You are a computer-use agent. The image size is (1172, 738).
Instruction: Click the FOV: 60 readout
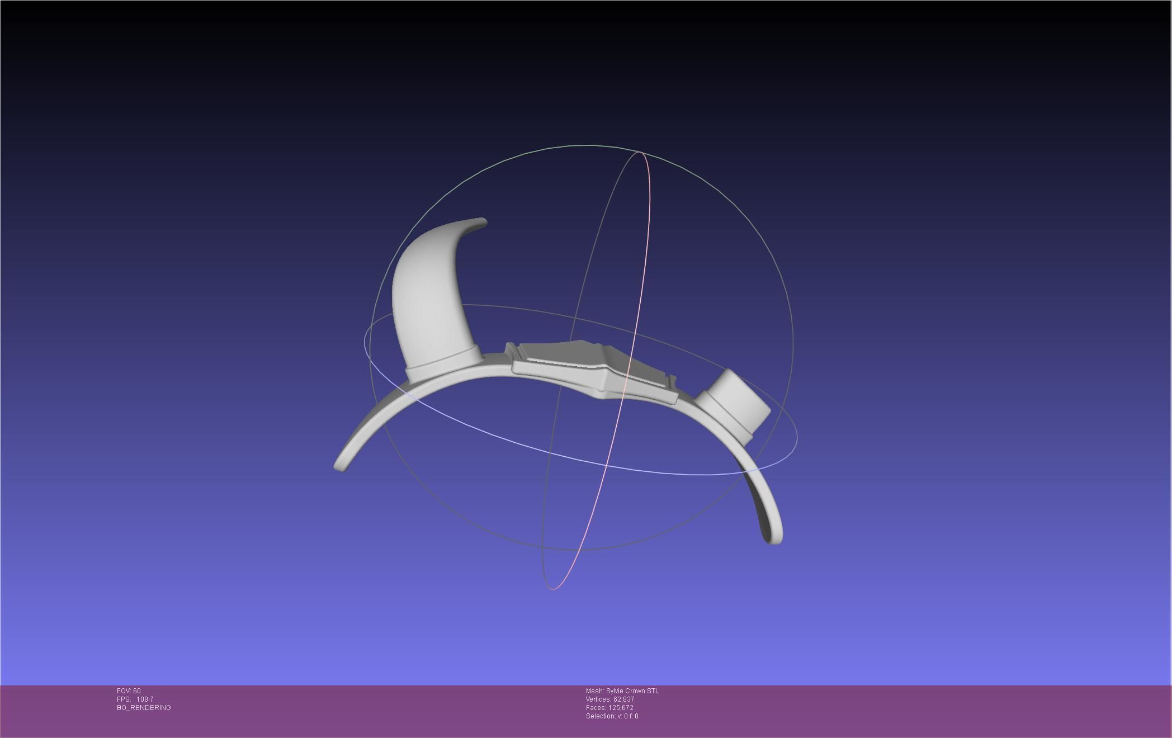tap(129, 691)
